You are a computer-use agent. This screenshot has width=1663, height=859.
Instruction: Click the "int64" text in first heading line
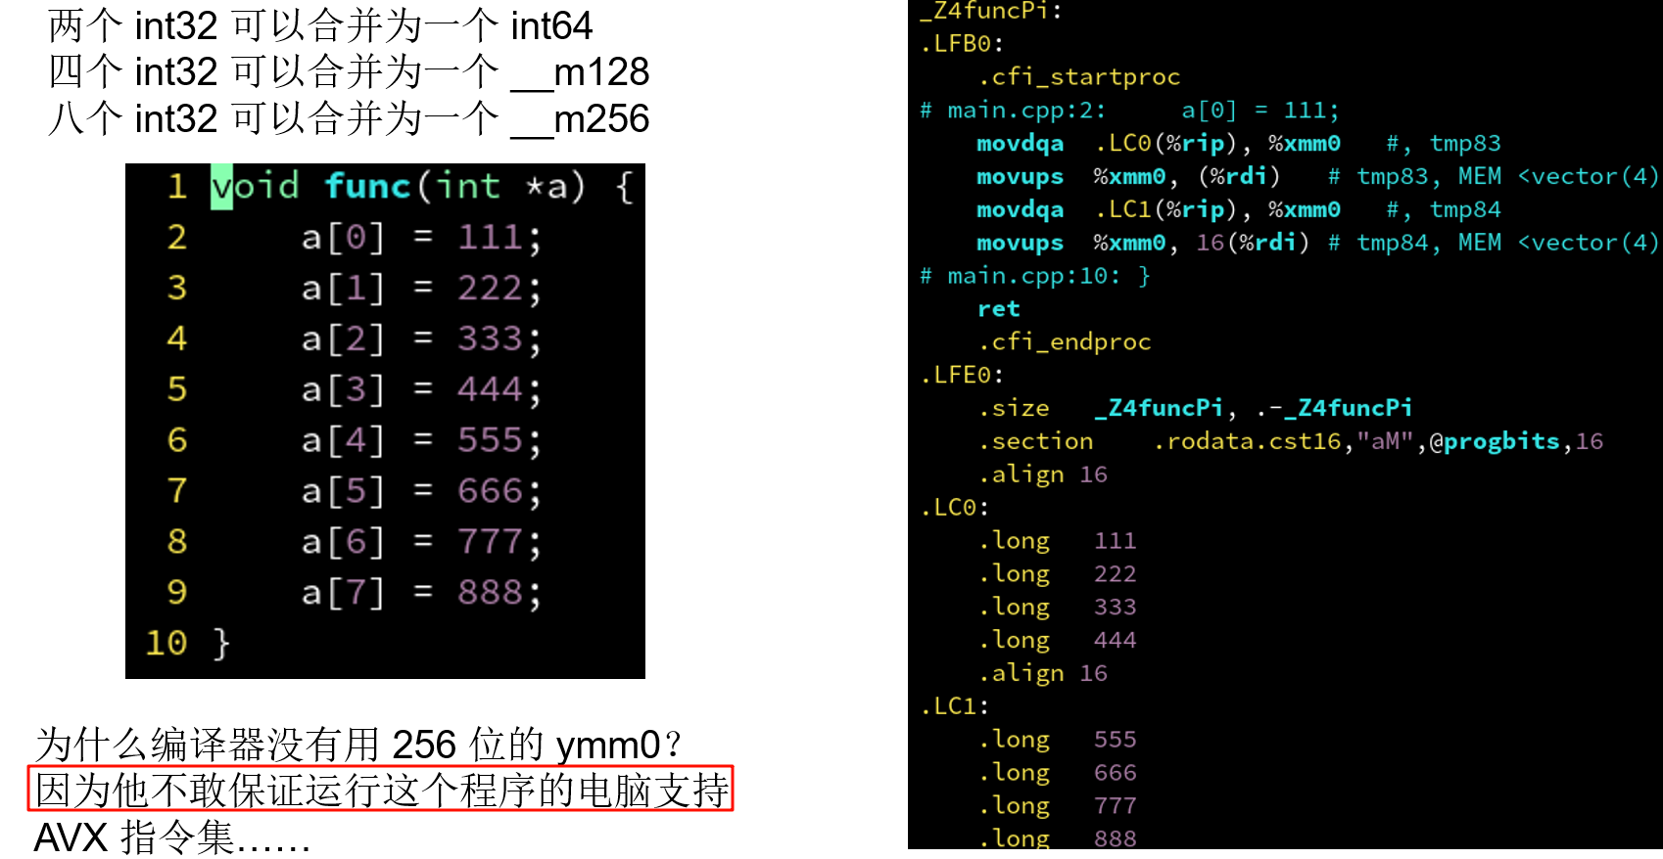coord(551,26)
